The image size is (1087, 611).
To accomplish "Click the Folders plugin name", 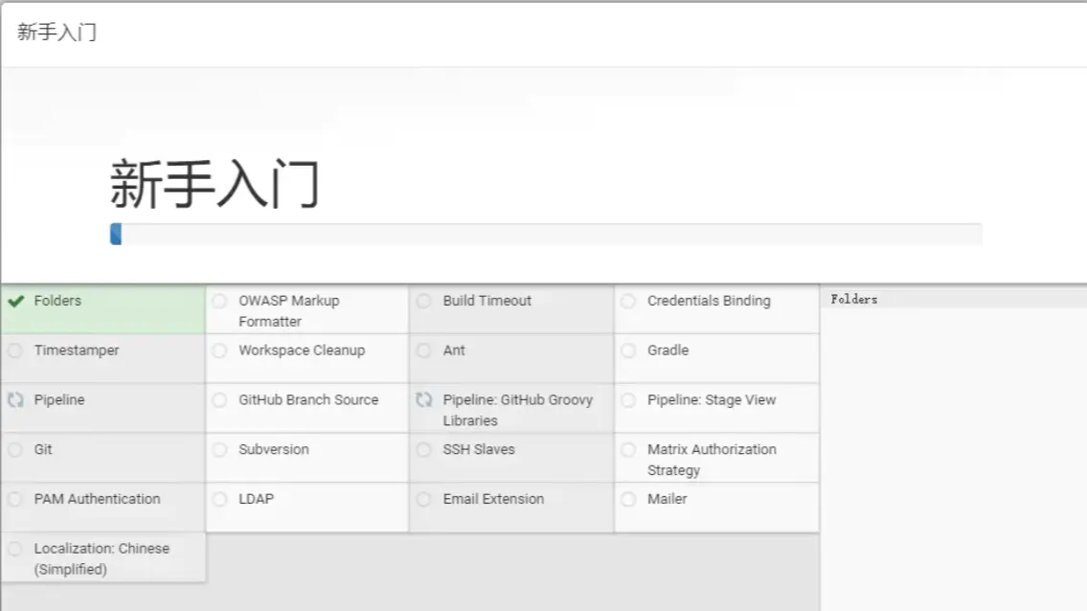I will 57,301.
